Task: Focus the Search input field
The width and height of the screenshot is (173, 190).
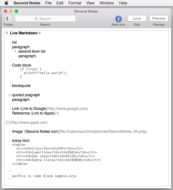Action: pyautogui.click(x=45, y=19)
